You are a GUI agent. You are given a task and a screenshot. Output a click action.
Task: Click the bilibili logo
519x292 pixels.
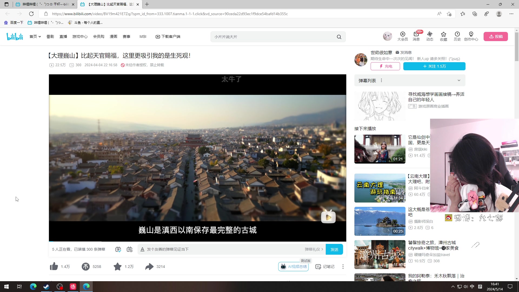click(15, 36)
